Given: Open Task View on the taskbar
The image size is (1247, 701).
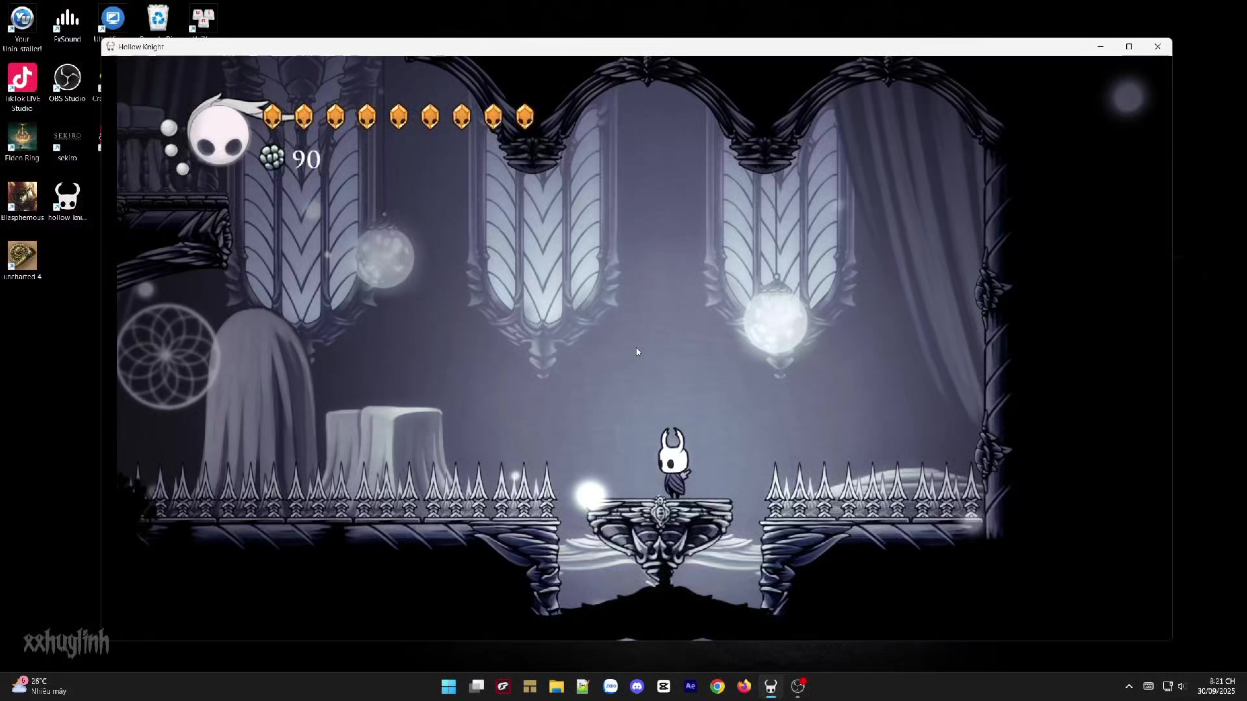Looking at the screenshot, I should coord(476,687).
